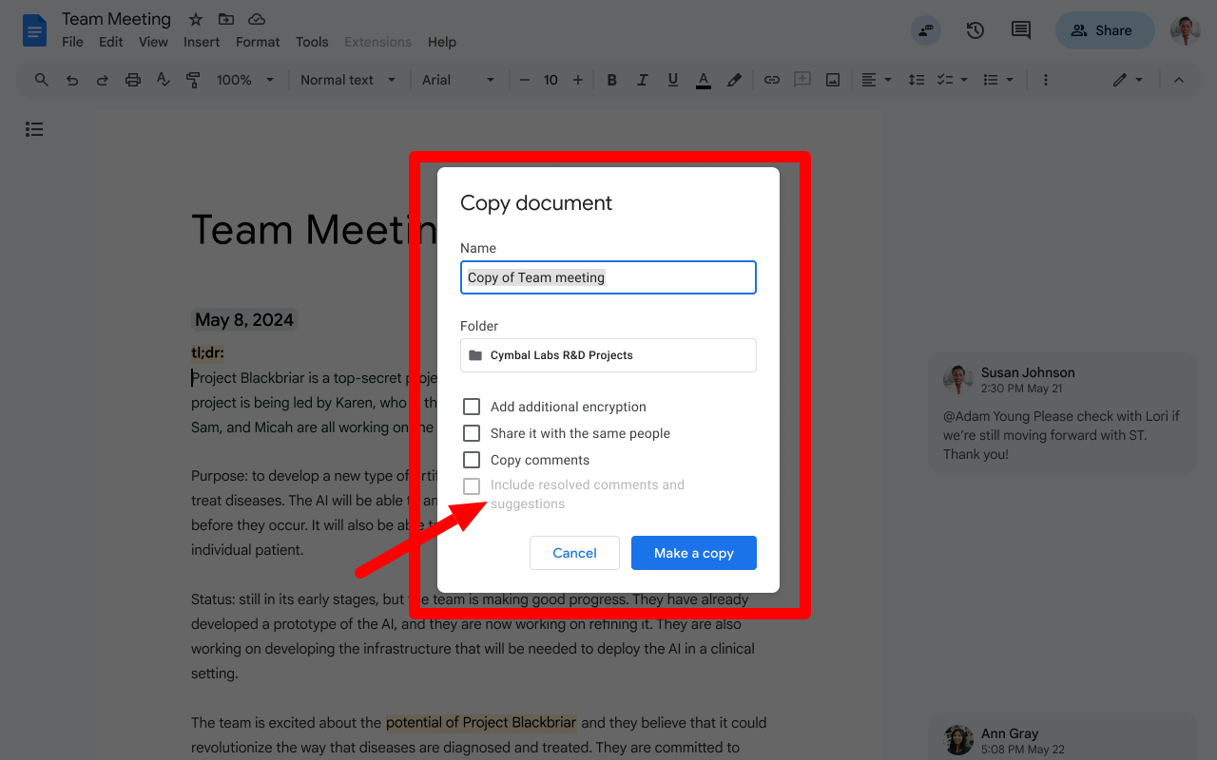Run spelling and grammar check
1217x760 pixels.
164,80
